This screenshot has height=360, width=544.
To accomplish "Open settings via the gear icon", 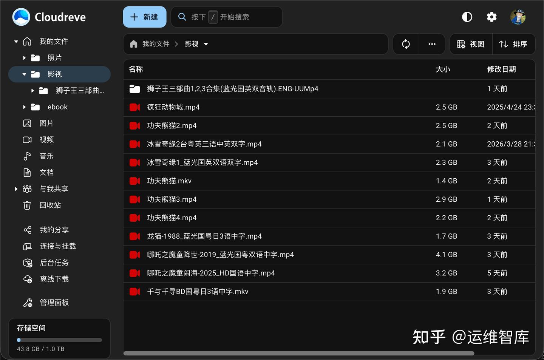I will (x=491, y=17).
